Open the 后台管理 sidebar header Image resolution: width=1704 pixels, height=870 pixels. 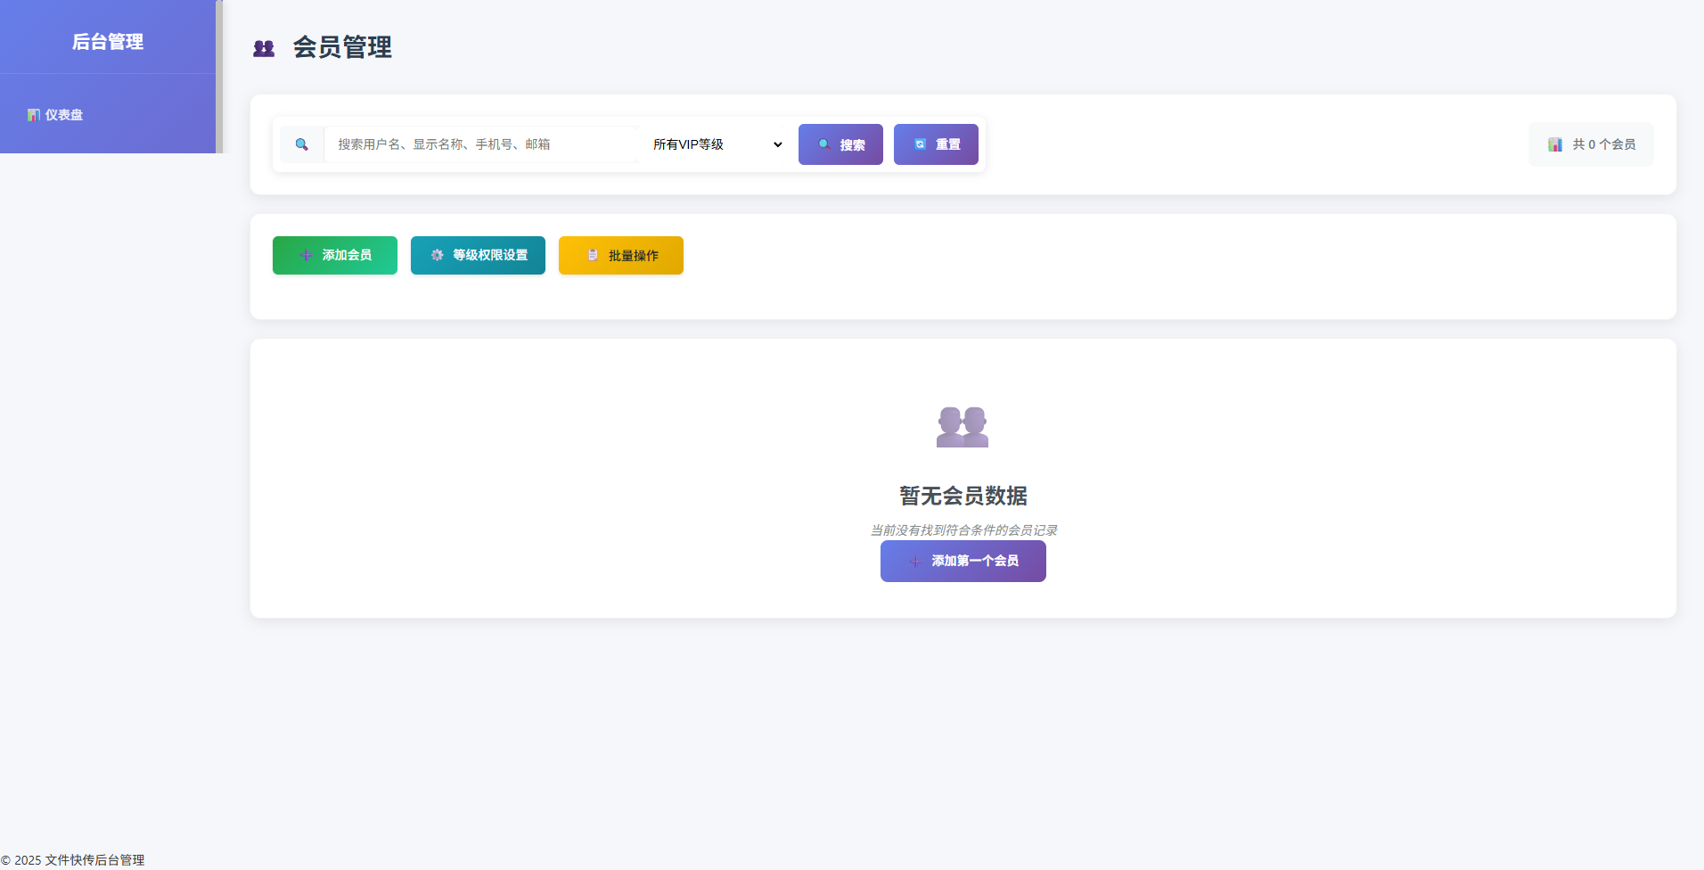(x=107, y=42)
